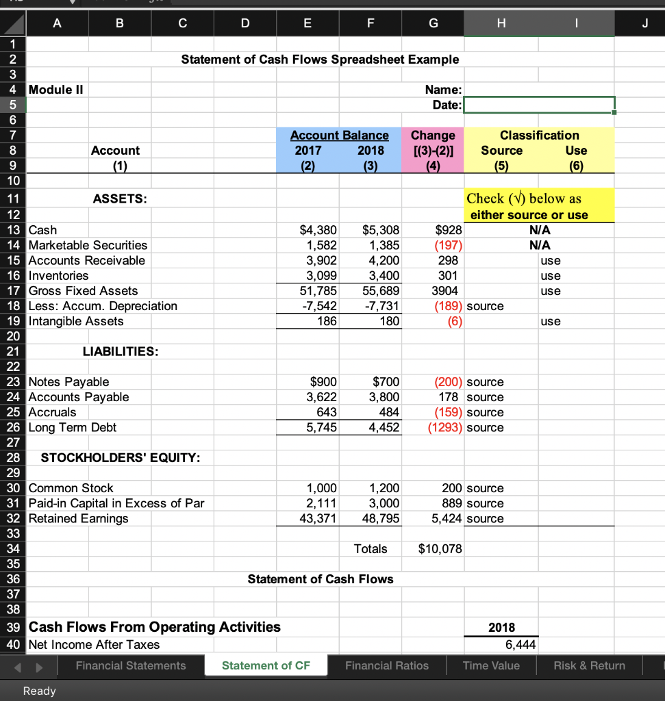Screen dimensions: 665x701
Task: Click the active Statement of CF tab
Action: 266,665
